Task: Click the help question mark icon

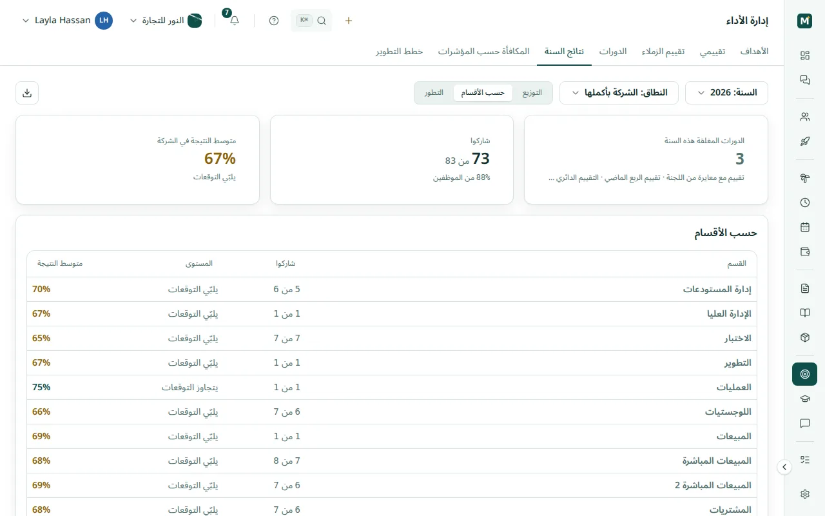Action: [274, 21]
